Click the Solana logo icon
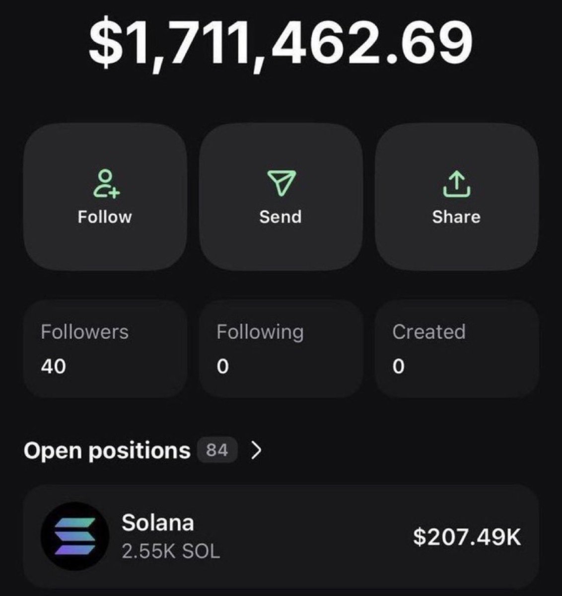 click(x=74, y=536)
